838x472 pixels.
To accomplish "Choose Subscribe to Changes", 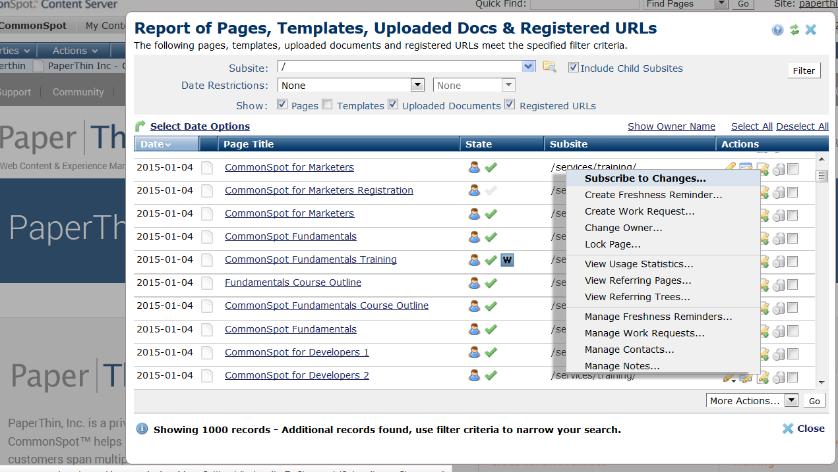I will (x=663, y=178).
